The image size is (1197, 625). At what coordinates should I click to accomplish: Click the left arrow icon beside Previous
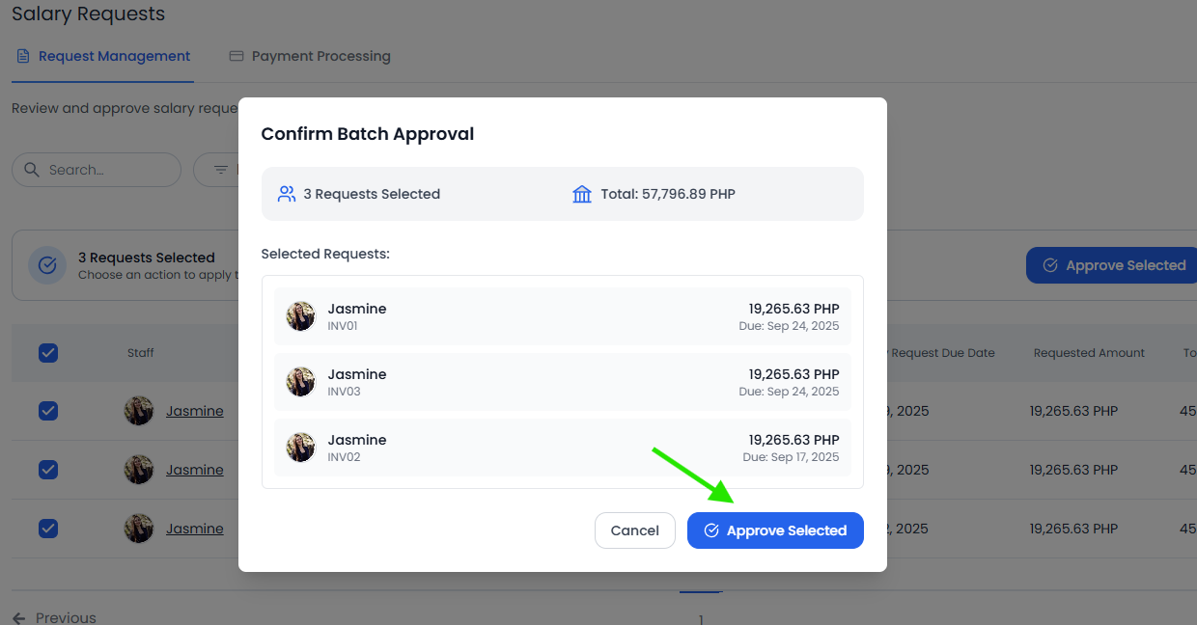point(19,617)
